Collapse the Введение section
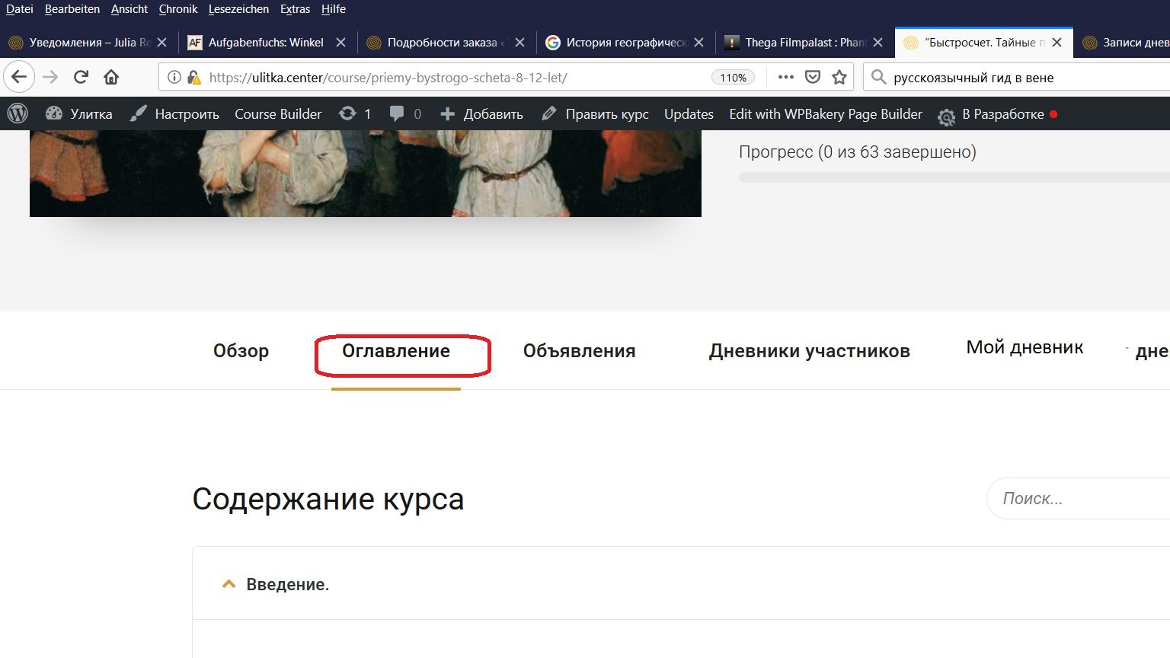The image size is (1170, 658). (229, 584)
